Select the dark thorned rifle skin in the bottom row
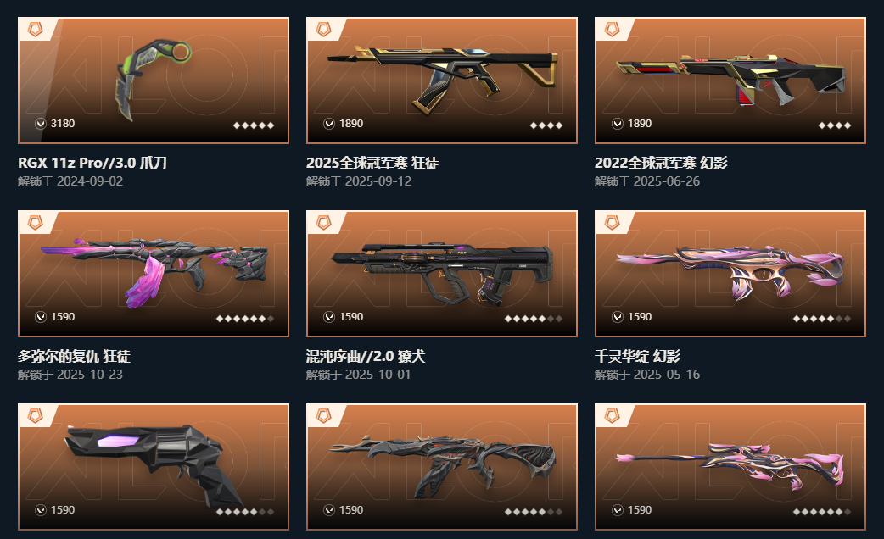Viewport: 884px width, 539px height. pos(442,466)
